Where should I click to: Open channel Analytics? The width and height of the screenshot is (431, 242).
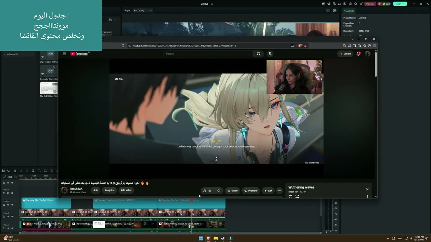click(x=109, y=190)
